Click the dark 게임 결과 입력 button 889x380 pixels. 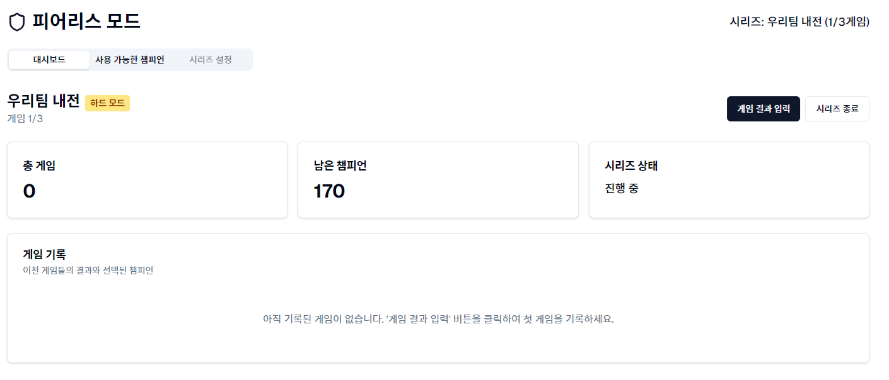[x=763, y=108]
